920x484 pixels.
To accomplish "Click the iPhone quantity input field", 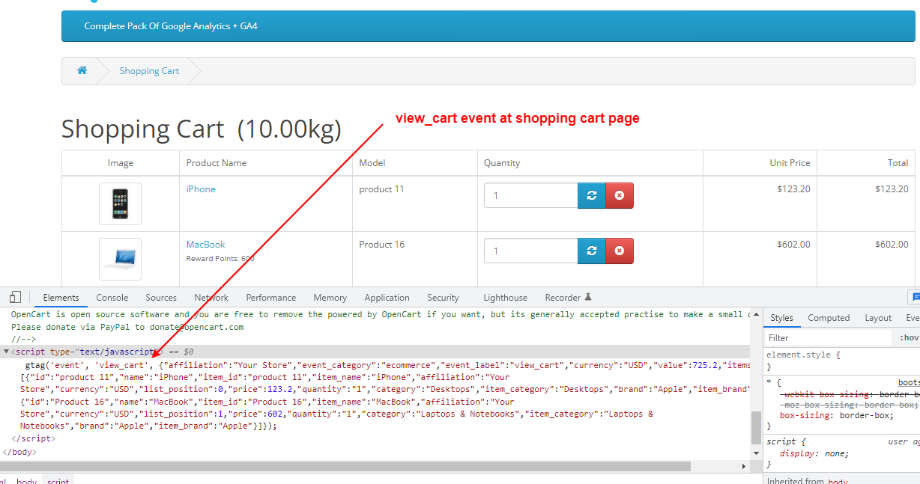I will pyautogui.click(x=531, y=195).
